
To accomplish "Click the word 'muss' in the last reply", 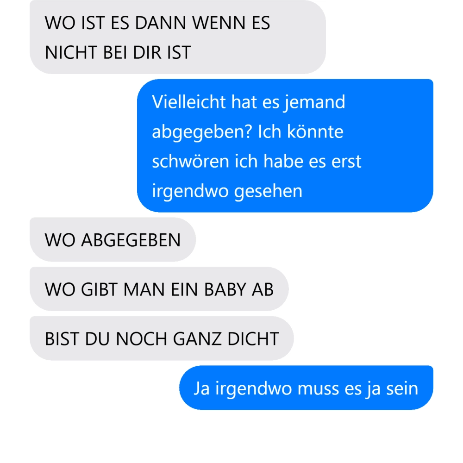I will click(319, 388).
